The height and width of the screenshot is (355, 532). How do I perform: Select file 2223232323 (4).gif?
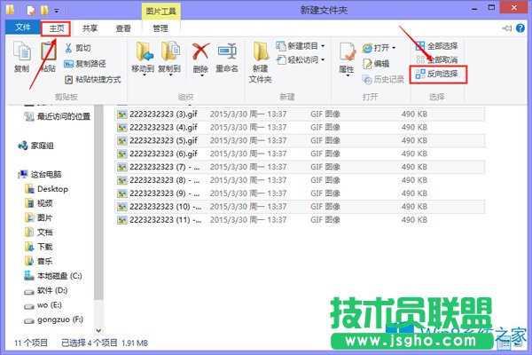click(300, 128)
